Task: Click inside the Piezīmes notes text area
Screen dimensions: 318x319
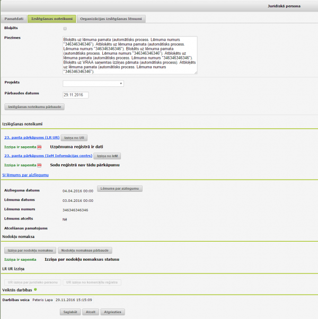Action: pyautogui.click(x=129, y=55)
